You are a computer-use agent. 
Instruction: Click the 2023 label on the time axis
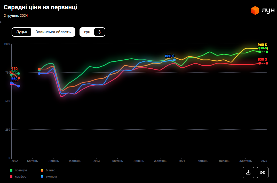96,161
